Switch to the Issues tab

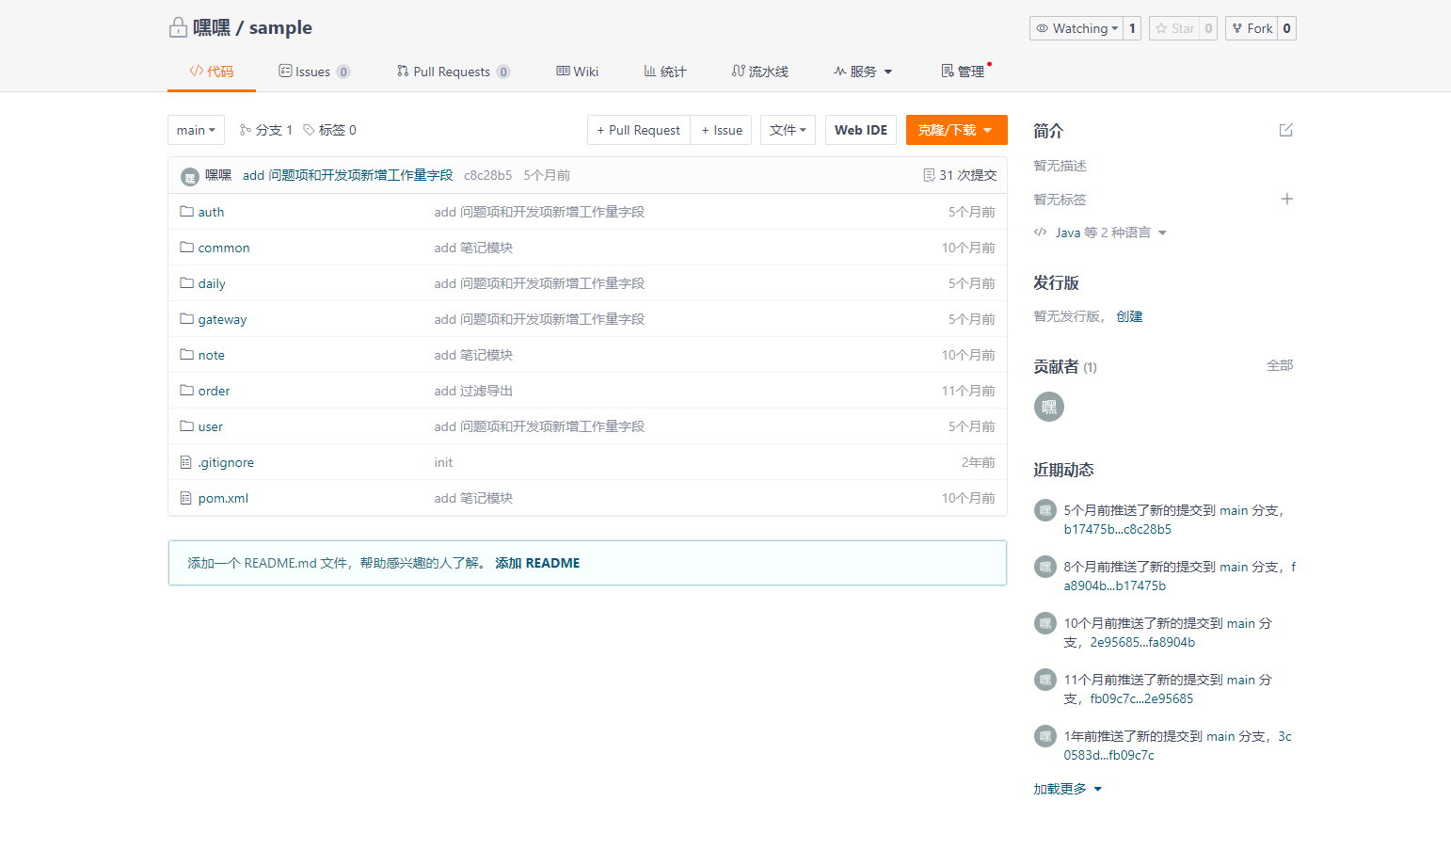pyautogui.click(x=314, y=72)
